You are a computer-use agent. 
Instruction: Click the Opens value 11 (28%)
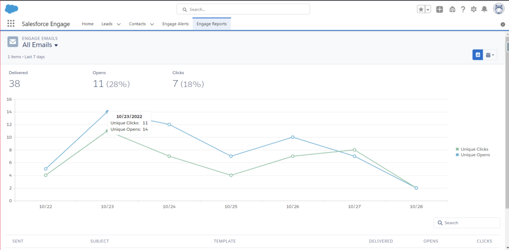pyautogui.click(x=111, y=84)
